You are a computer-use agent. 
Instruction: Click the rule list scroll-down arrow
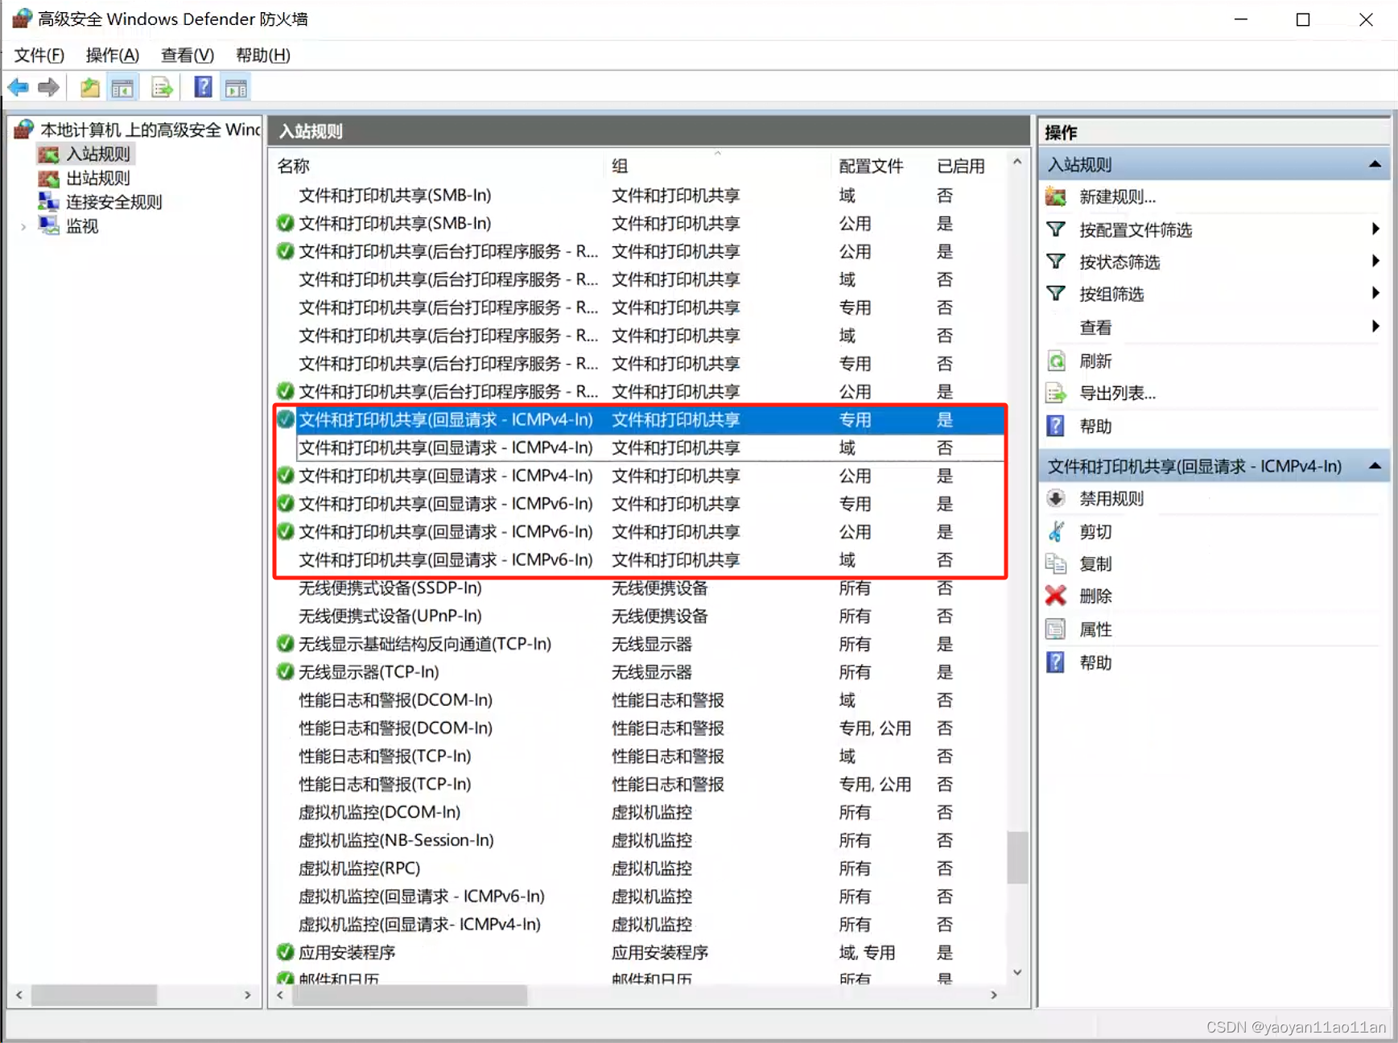1017,972
